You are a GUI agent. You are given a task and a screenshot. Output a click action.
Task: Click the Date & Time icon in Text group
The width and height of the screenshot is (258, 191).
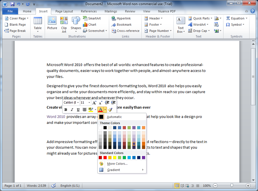tap(216, 25)
